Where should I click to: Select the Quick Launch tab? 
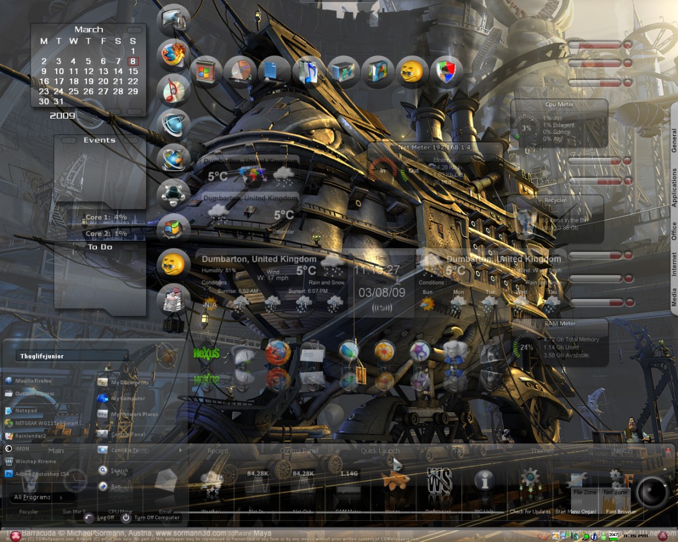coord(380,450)
